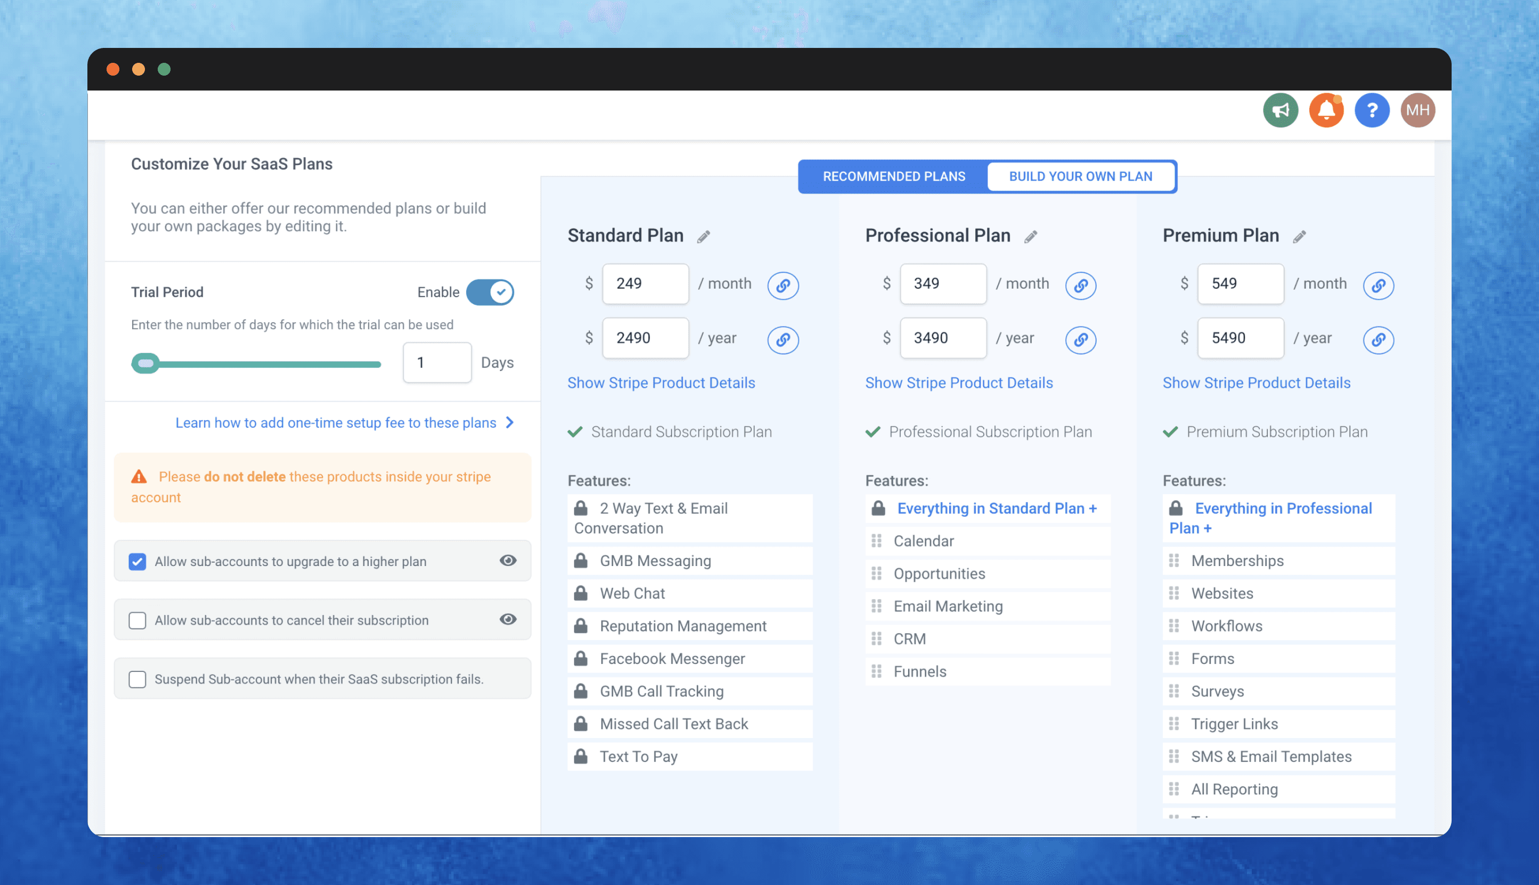This screenshot has width=1539, height=885.
Task: Toggle eye icon on upgrade plan option
Action: (508, 560)
